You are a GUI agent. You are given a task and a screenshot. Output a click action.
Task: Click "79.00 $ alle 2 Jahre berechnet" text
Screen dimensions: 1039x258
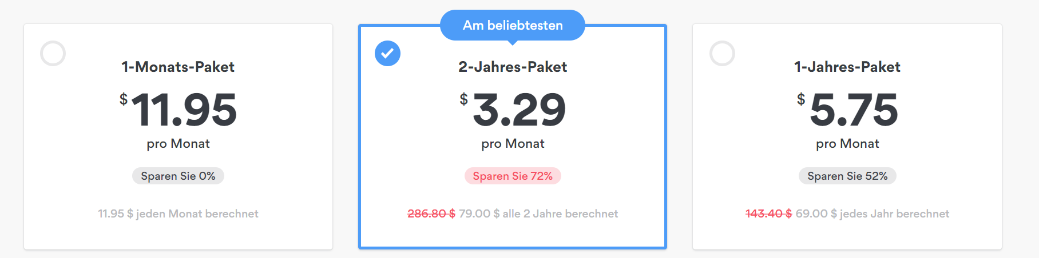click(538, 214)
